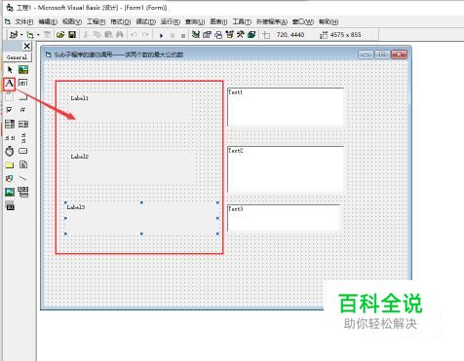Image resolution: width=464 pixels, height=361 pixels.
Task: Select the Data control tool
Action: (x=23, y=192)
